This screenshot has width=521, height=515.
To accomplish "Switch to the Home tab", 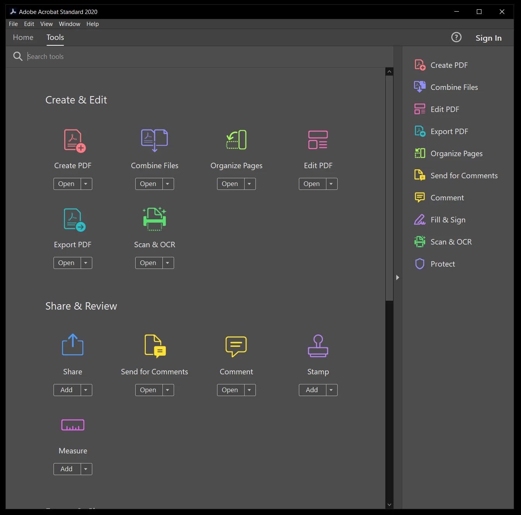I will pos(23,38).
